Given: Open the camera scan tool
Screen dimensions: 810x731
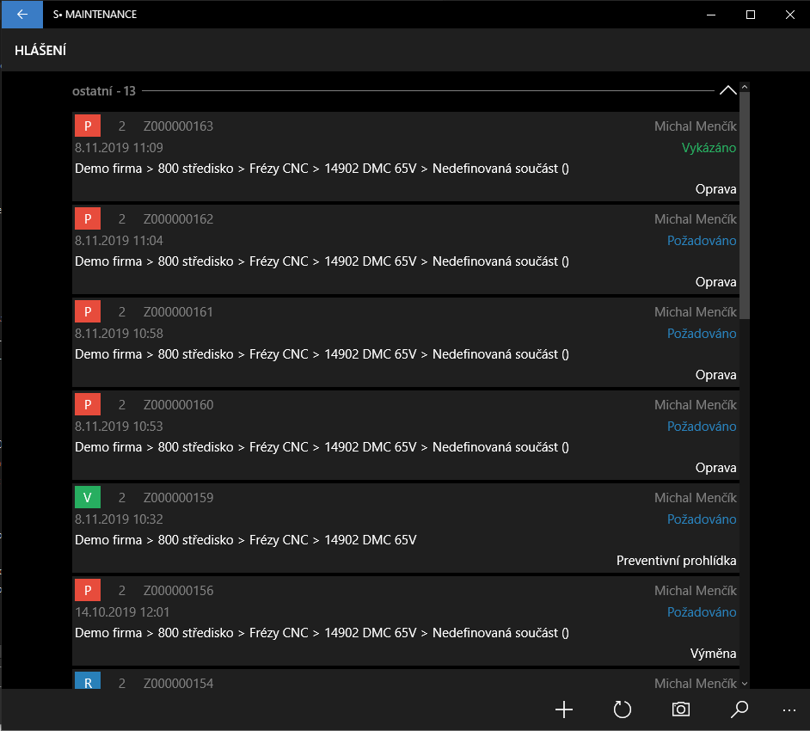Looking at the screenshot, I should (681, 709).
